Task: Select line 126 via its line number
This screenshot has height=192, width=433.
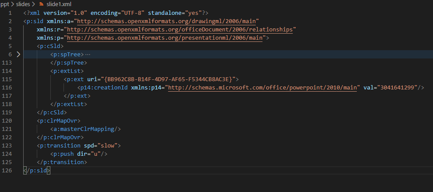Action: pos(7,170)
